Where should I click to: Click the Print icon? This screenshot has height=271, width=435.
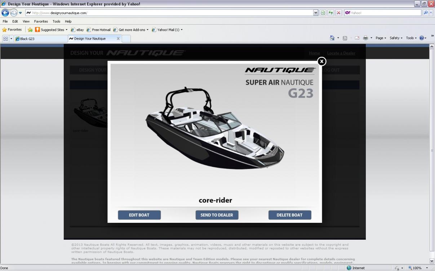[x=365, y=38]
